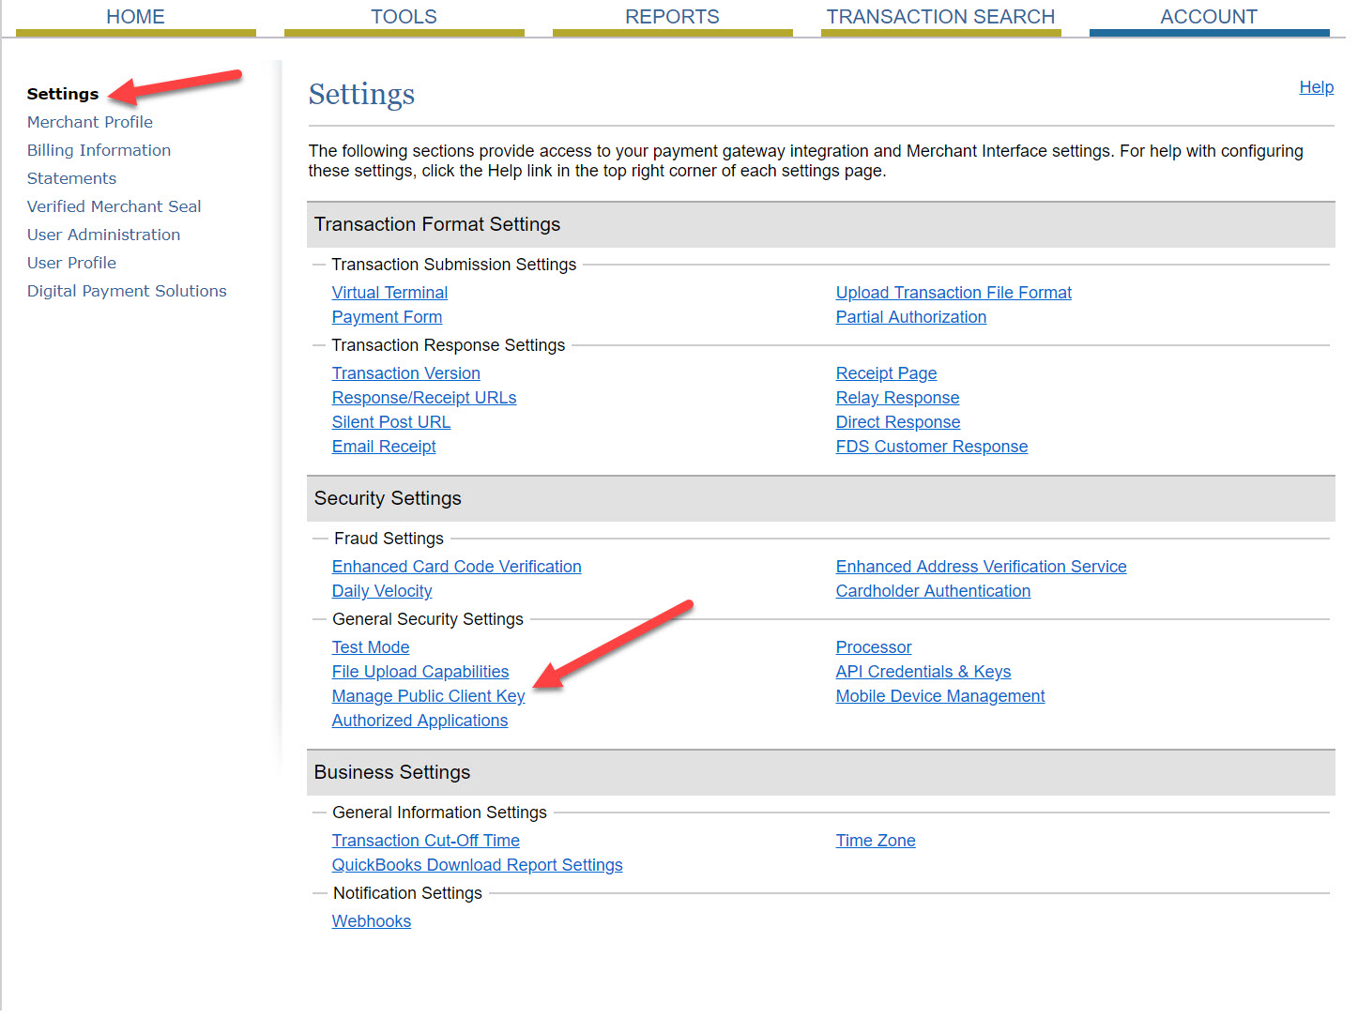Select Digital Payment Solutions sidebar item
Viewport: 1358px width, 1018px height.
pos(127,291)
